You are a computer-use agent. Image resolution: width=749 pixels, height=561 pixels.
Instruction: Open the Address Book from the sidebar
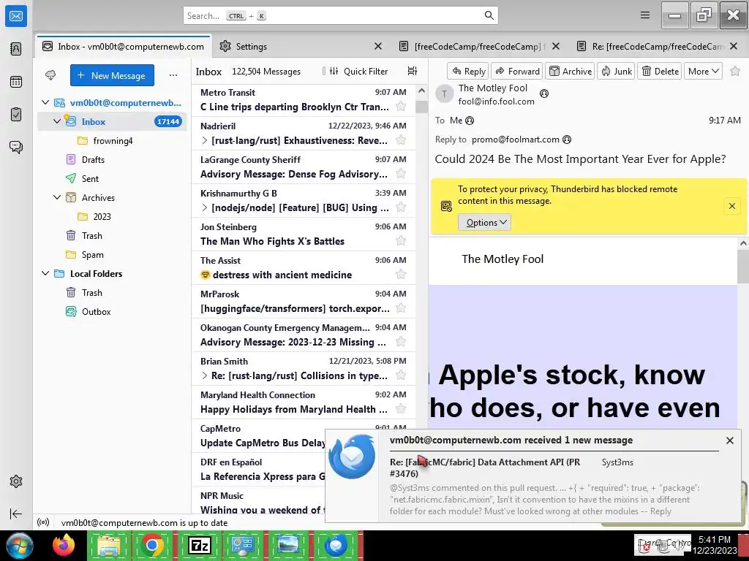[x=16, y=49]
